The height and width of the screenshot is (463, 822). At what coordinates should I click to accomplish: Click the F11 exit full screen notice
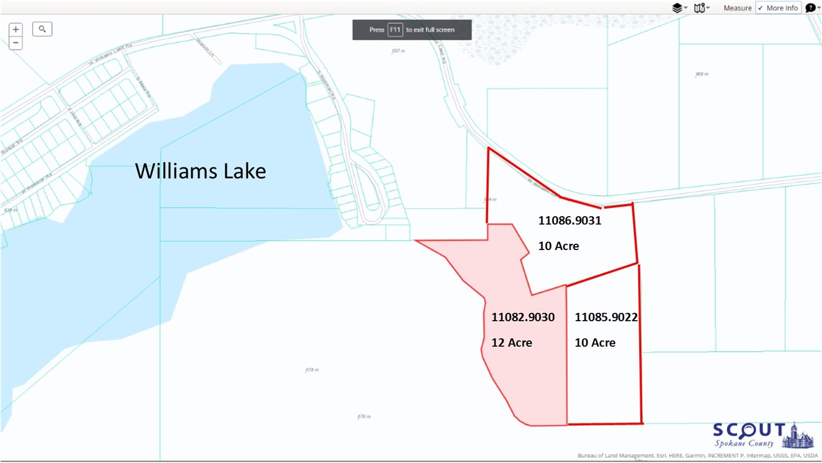(412, 29)
